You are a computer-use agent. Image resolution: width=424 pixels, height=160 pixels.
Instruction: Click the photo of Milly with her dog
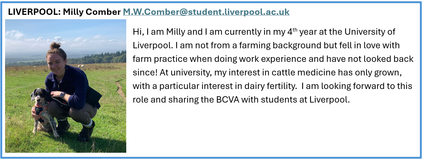point(65,86)
